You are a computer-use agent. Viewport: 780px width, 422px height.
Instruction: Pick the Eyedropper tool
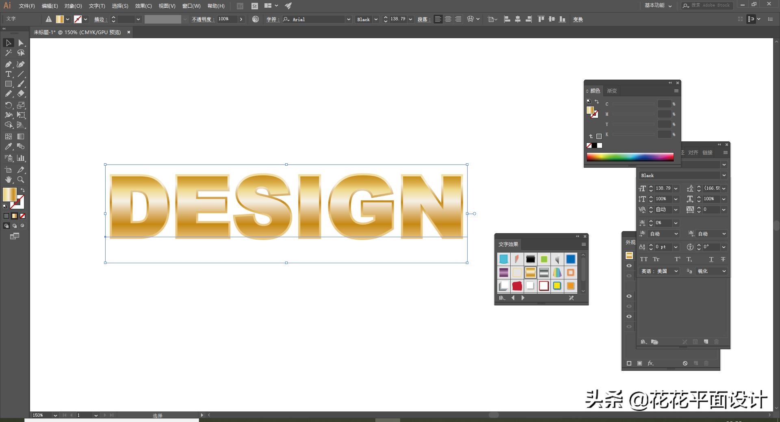pos(8,147)
